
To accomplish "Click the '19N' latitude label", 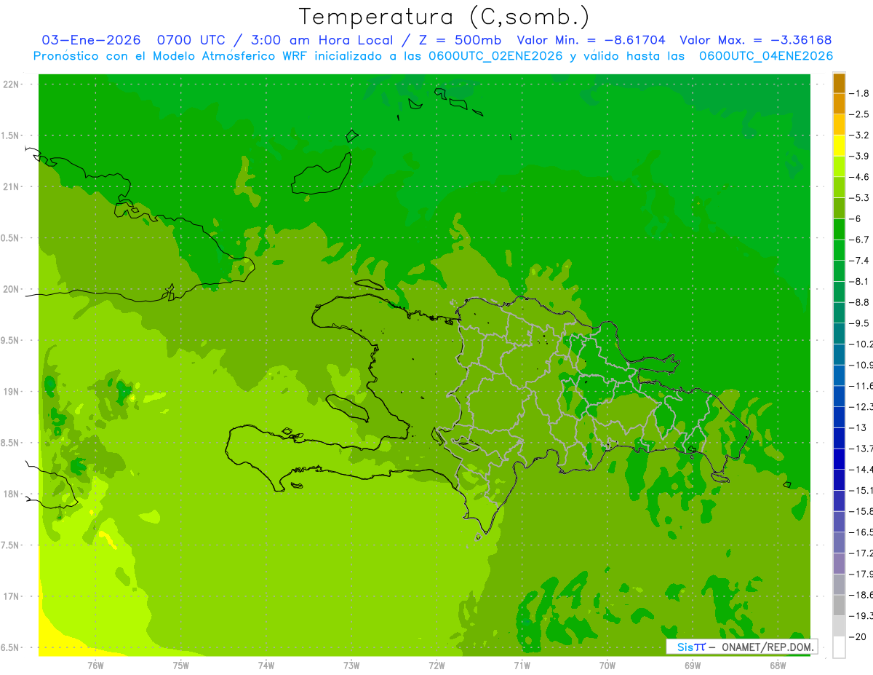I will click(x=11, y=391).
